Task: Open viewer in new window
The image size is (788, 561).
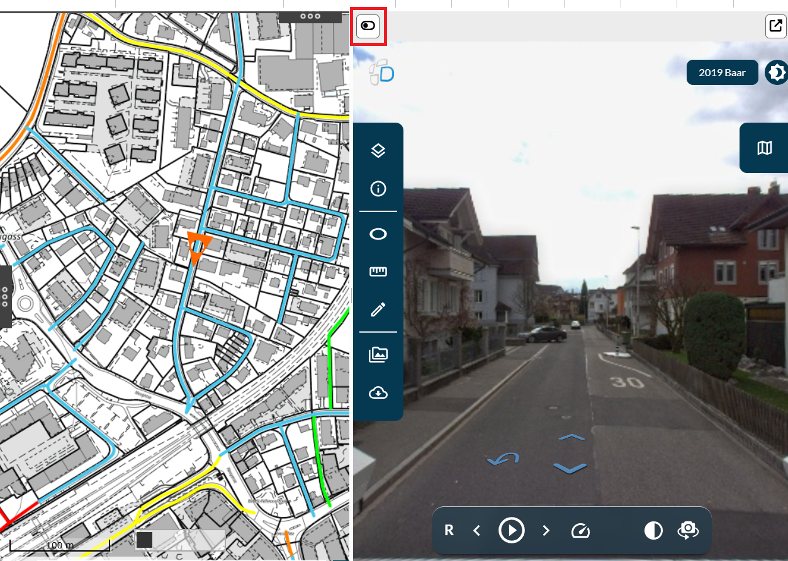Action: (775, 26)
